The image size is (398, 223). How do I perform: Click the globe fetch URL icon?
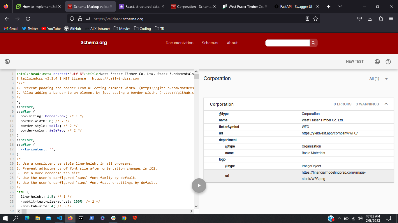(7, 62)
